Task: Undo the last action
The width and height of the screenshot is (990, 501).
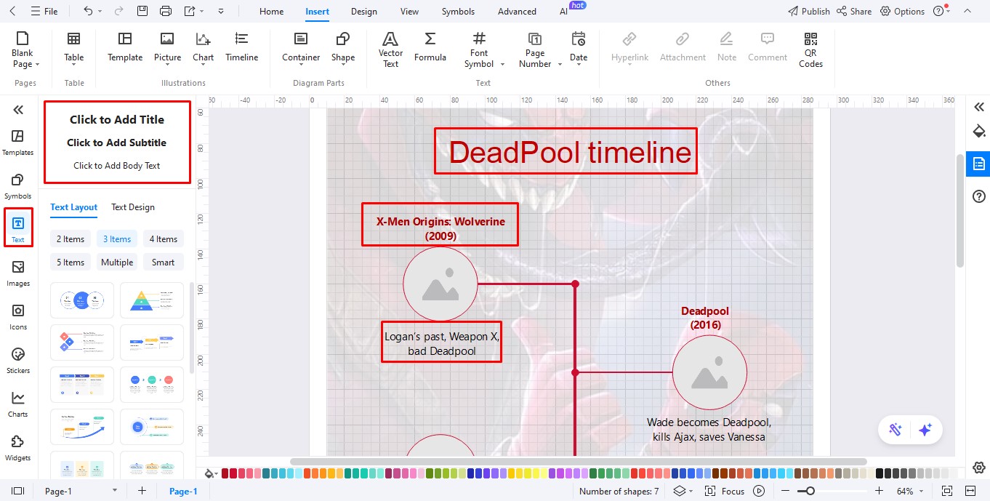Action: click(x=88, y=11)
